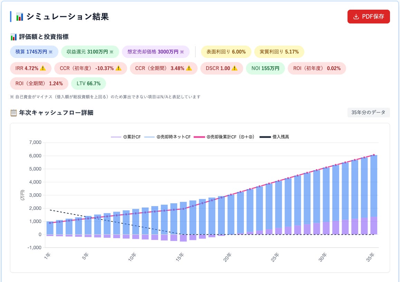
Task: Select the 想定売却価格 3000万円 chip
Action: click(x=155, y=52)
